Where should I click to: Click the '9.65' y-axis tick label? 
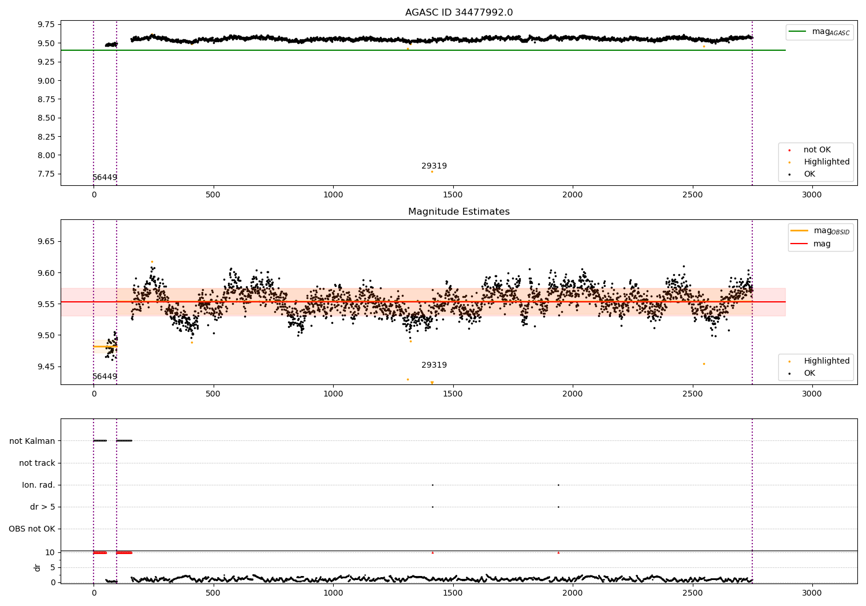click(x=46, y=241)
